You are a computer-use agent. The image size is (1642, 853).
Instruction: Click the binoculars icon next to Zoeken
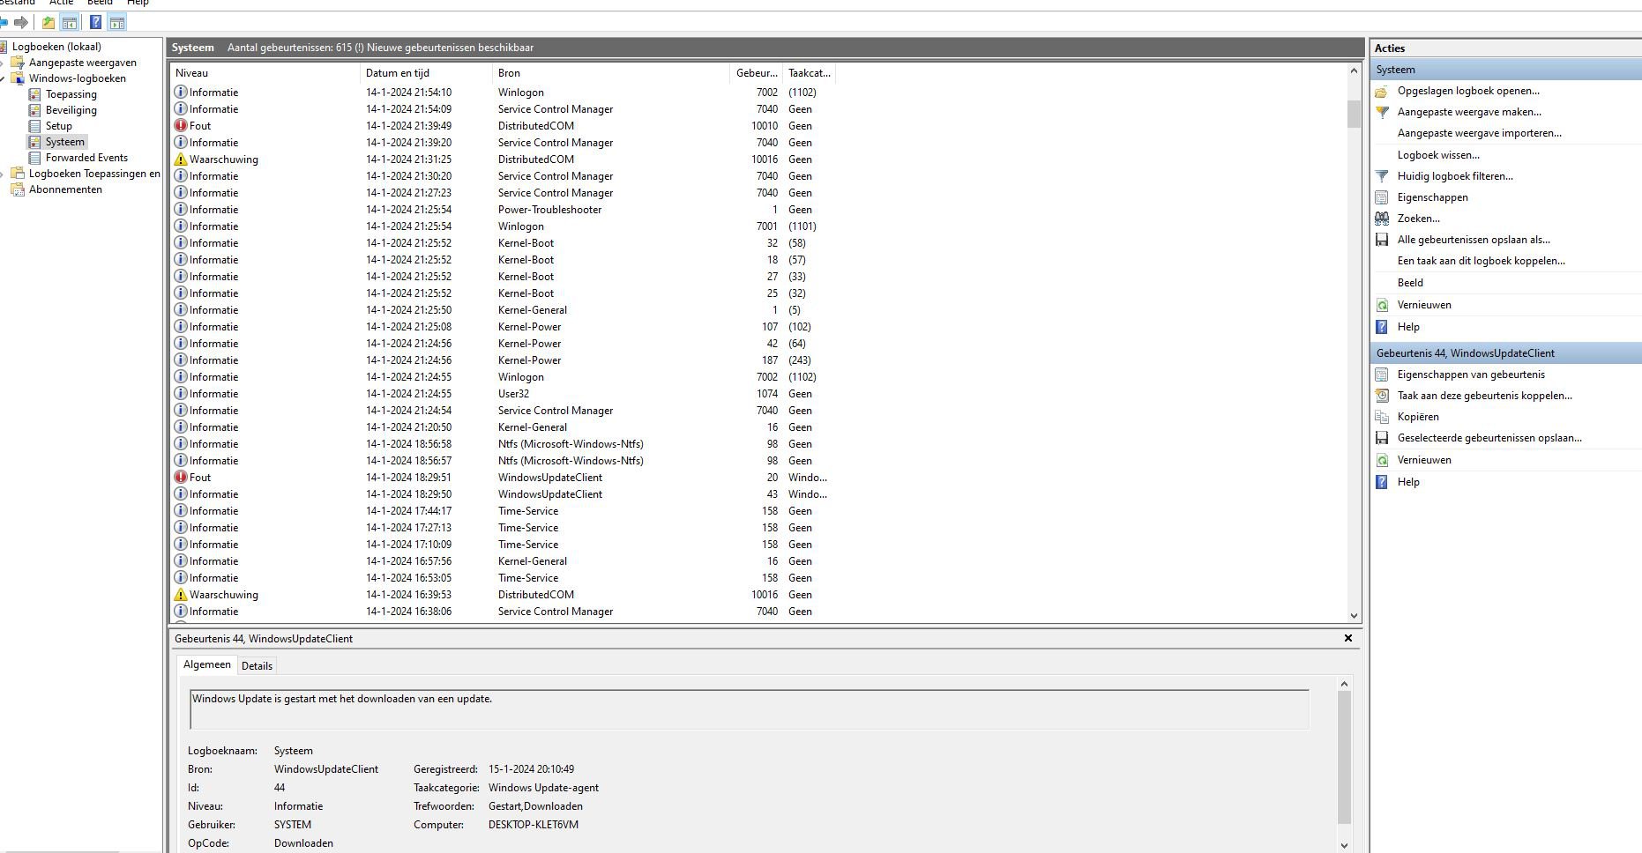[1382, 219]
